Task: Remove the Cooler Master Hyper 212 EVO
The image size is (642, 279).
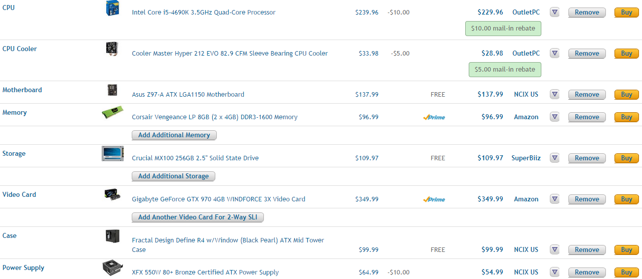Action: [587, 53]
